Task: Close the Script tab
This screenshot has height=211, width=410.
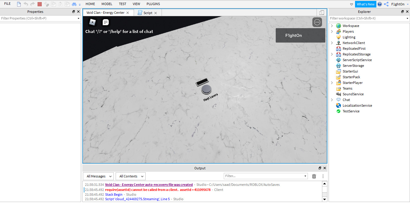Action: coord(155,13)
